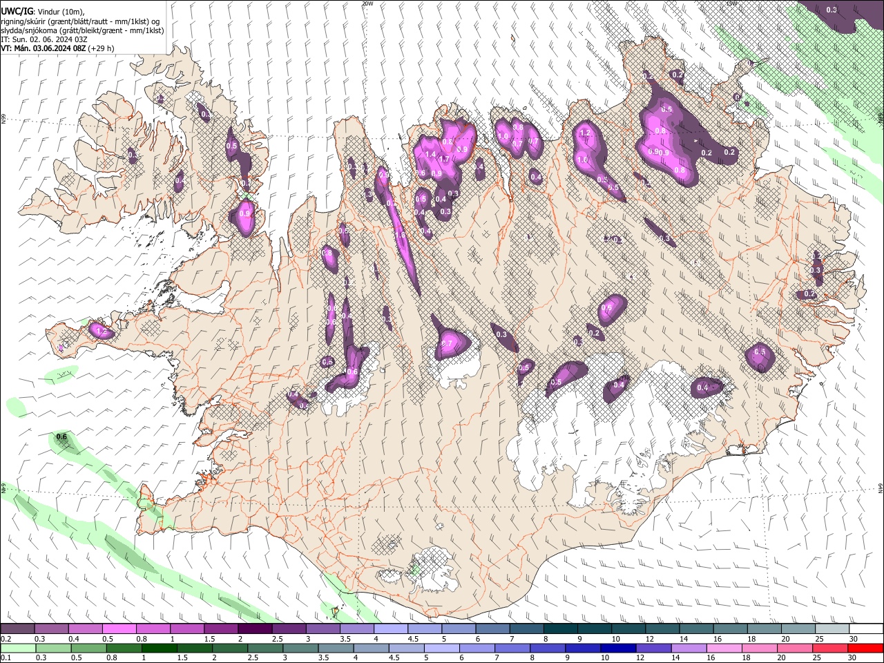Click the 'IT: Sun. 02. 06. 2024 03Z' line
The image size is (884, 663).
(x=44, y=39)
